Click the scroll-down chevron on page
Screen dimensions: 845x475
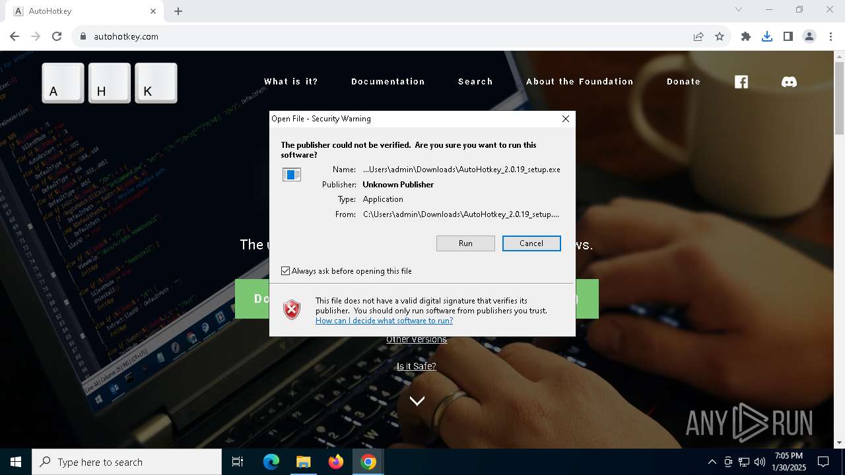(417, 400)
